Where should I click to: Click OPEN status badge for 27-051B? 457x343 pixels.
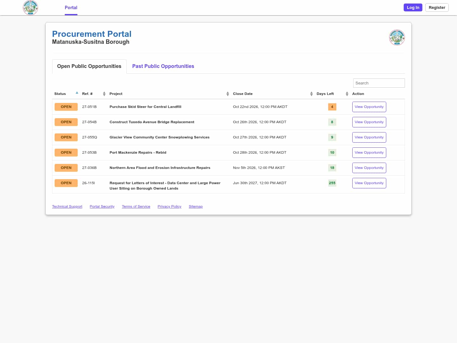coord(66,107)
